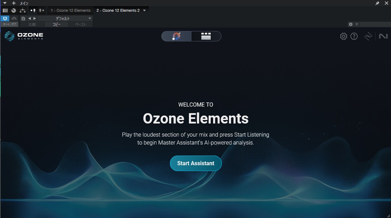Select the 2 - Ozone 12 Elements 2 tab
This screenshot has width=391, height=218.
click(x=118, y=10)
